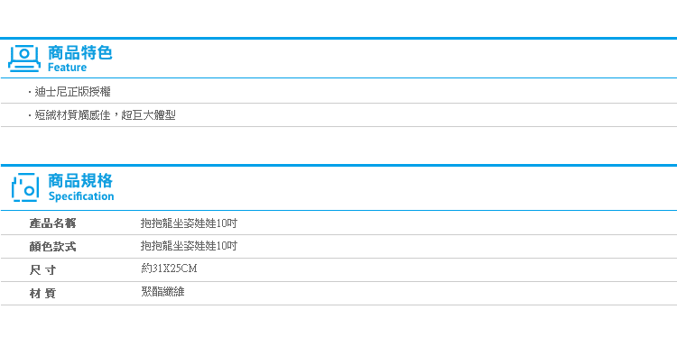Screen dimensions: 677x346
Task: Click the Feature section printer icon
Action: (24, 59)
